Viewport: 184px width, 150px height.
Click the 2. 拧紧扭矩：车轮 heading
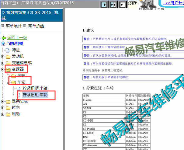[x=98, y=88]
